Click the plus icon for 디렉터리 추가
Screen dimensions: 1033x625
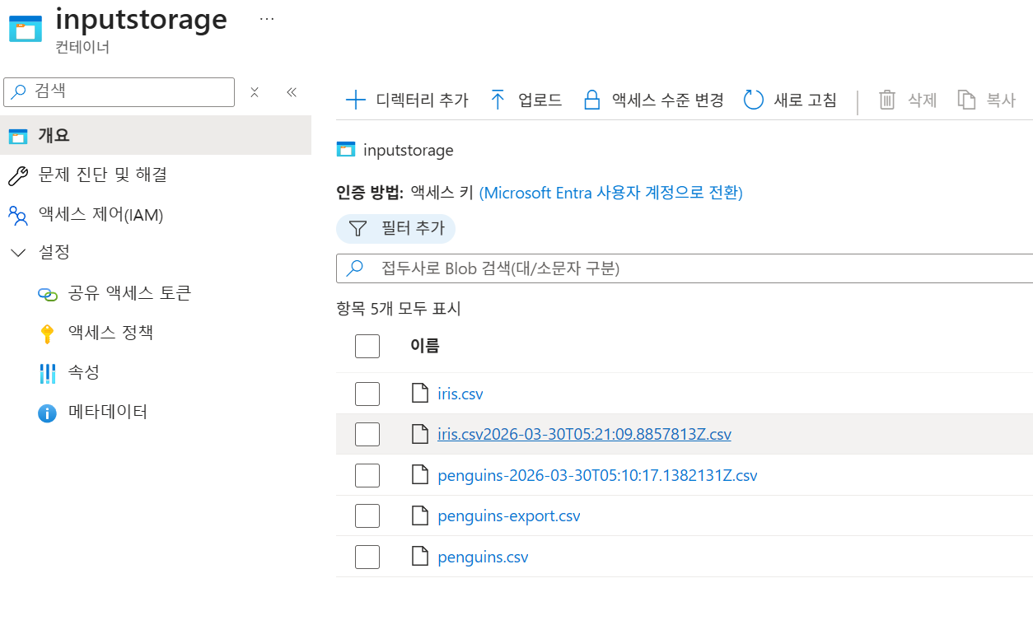355,100
